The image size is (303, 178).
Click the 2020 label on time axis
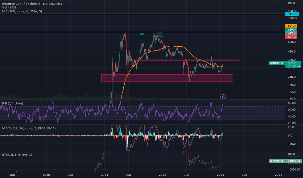(46, 175)
